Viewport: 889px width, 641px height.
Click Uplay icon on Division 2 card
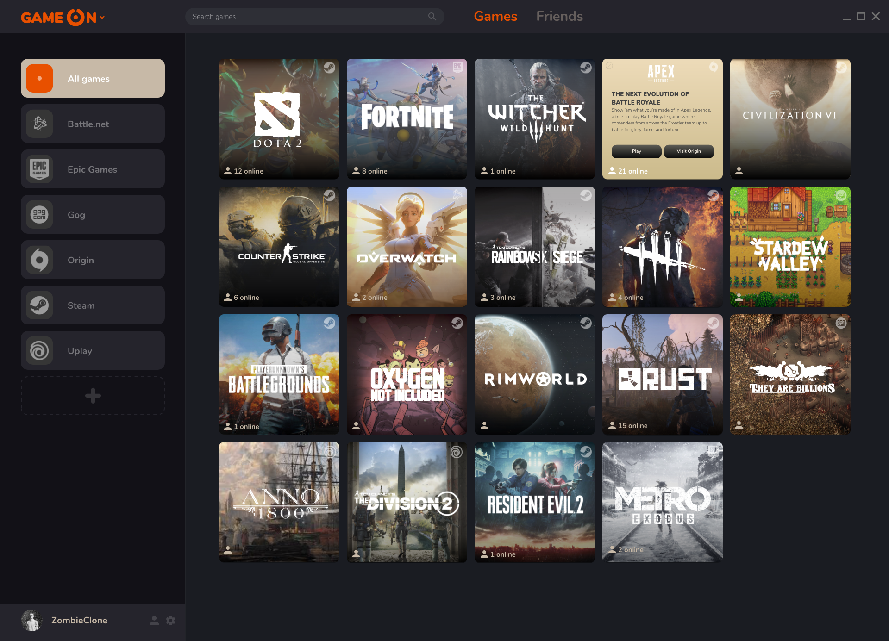457,452
